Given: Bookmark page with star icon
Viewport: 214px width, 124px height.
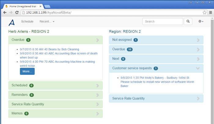Looking at the screenshot, I should point(205,12).
